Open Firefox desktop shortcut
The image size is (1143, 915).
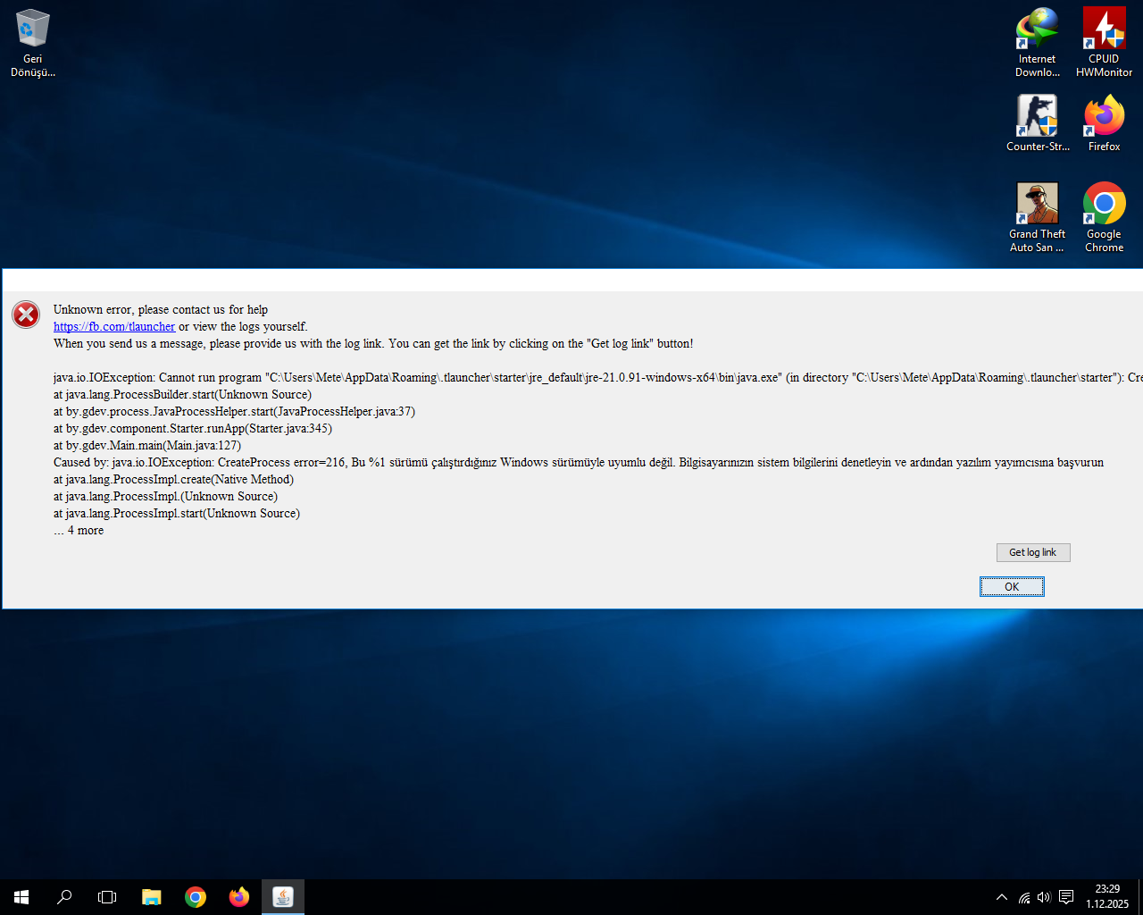tap(1104, 123)
